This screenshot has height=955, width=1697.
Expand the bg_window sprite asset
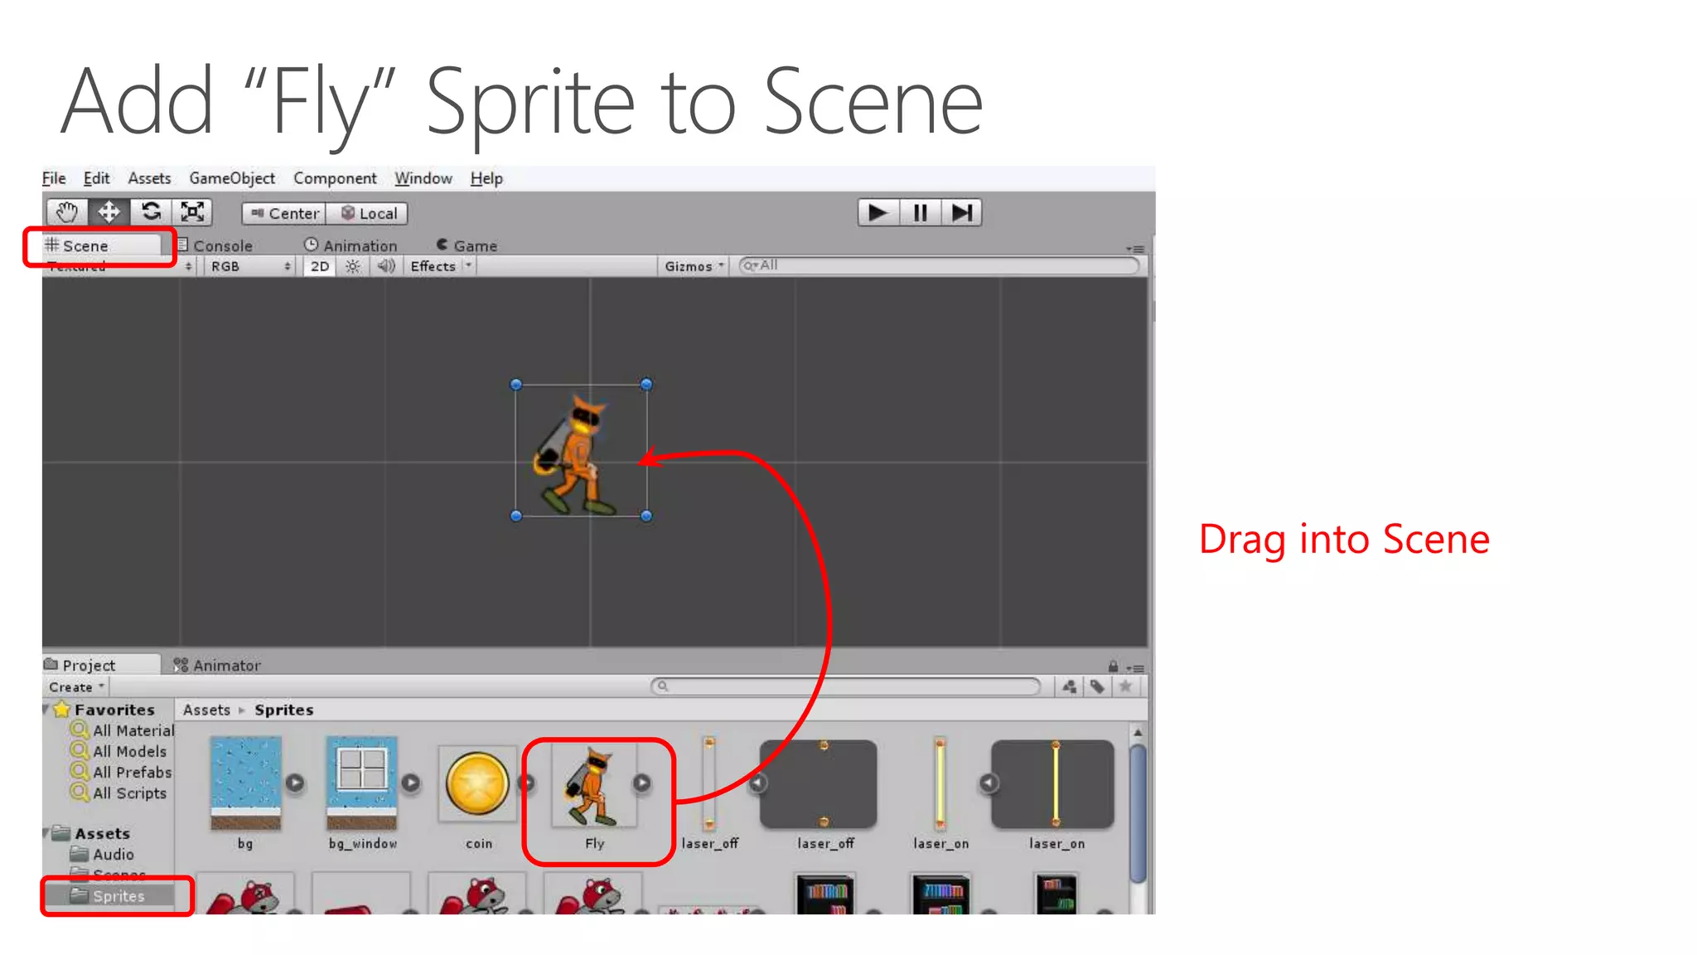click(411, 783)
